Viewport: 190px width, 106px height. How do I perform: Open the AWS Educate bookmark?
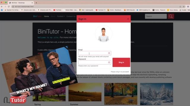pos(129,10)
